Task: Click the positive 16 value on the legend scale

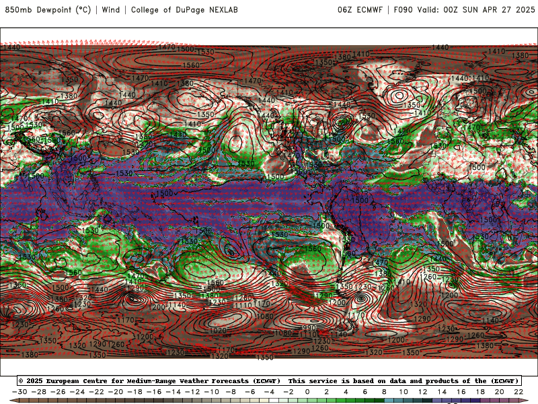Action: (461, 392)
